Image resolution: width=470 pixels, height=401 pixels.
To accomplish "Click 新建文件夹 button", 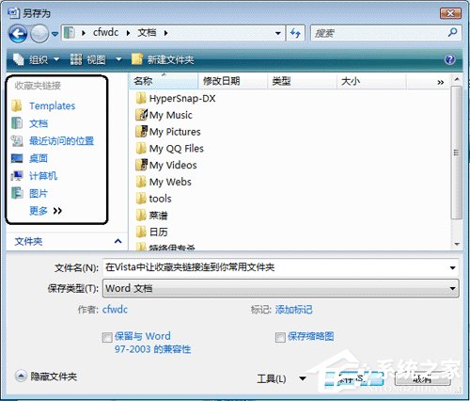I will coord(163,59).
